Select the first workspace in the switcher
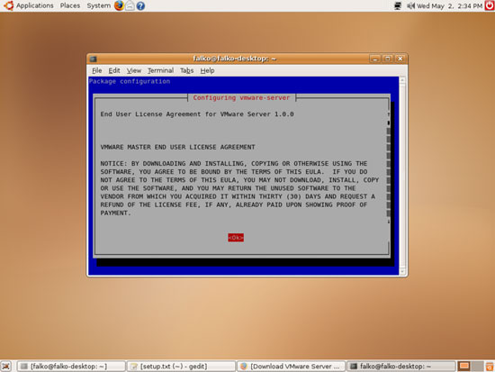 (464, 367)
